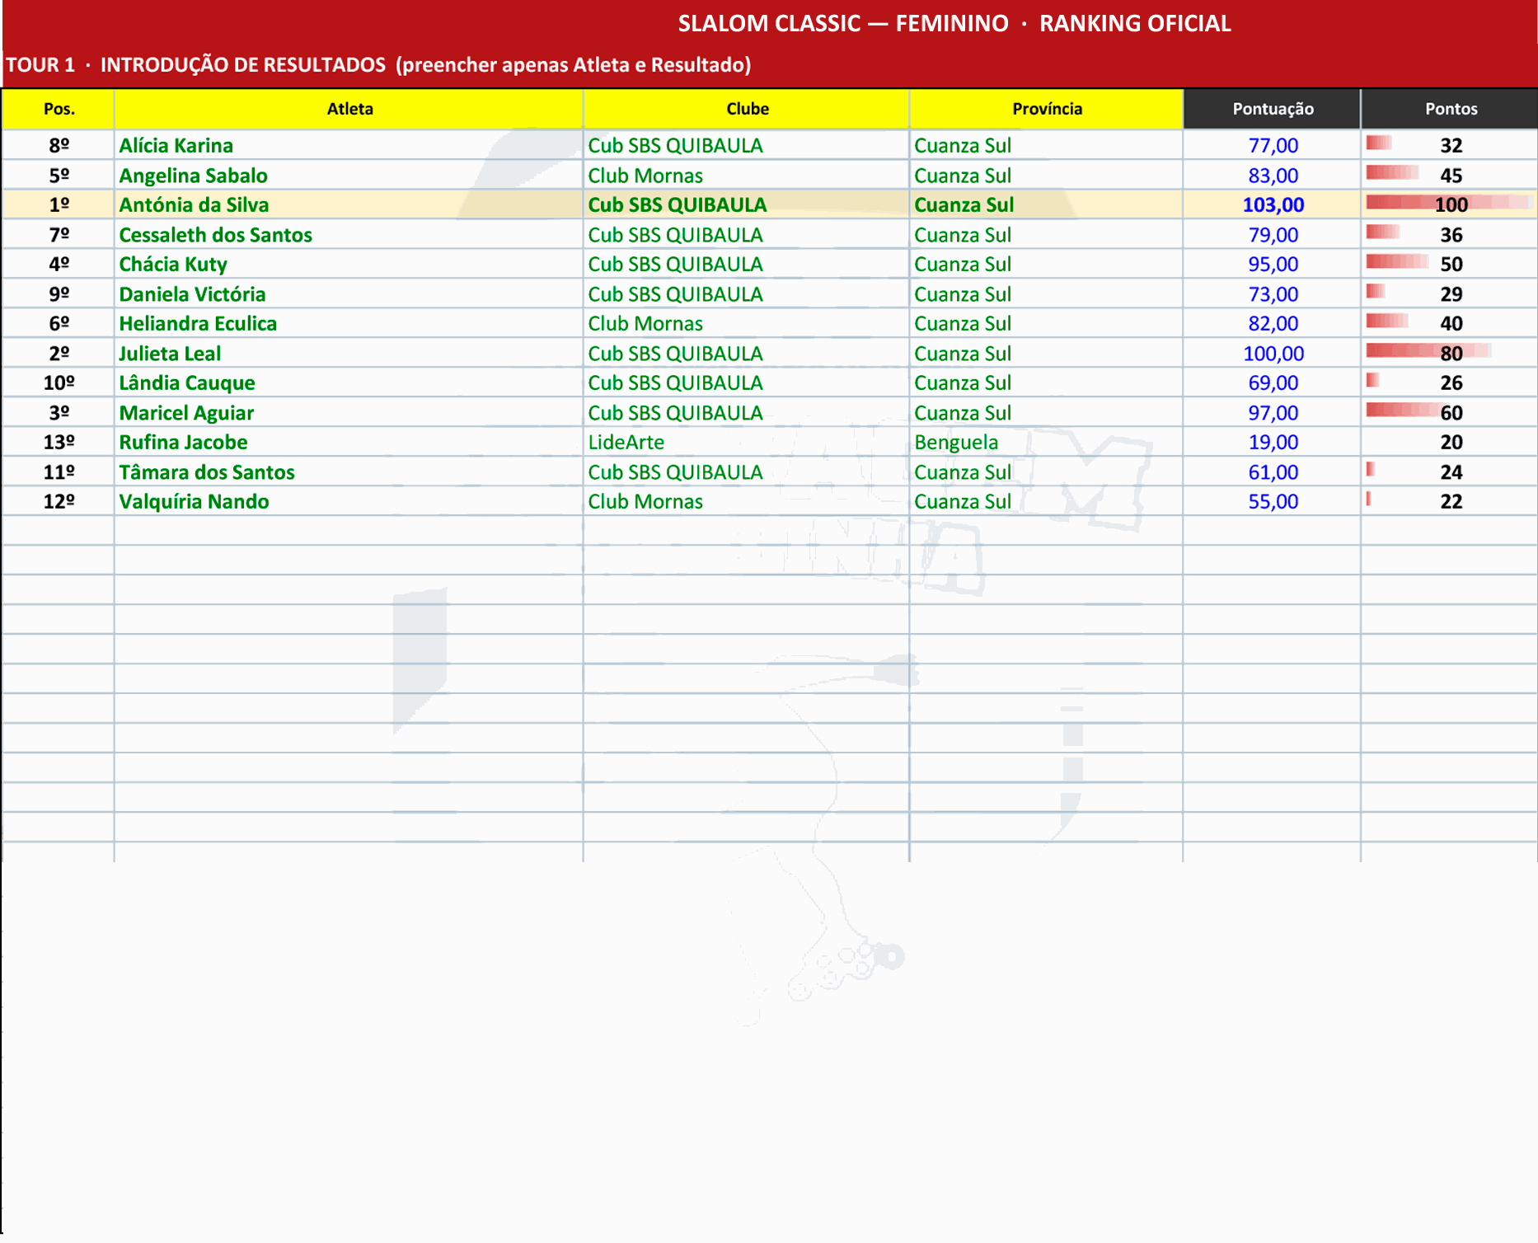This screenshot has width=1538, height=1243.
Task: Select the 55,00 score cell
Action: pos(1273,501)
